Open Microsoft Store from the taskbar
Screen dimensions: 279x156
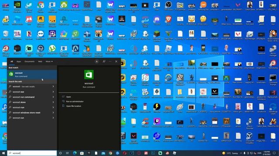tap(82, 153)
